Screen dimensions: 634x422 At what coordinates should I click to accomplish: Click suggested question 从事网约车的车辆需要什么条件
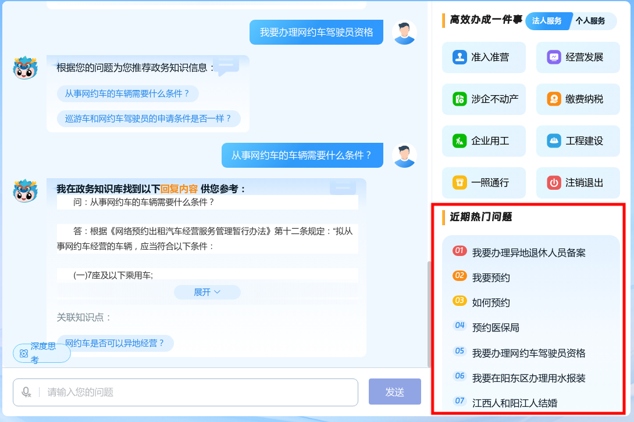coord(127,93)
